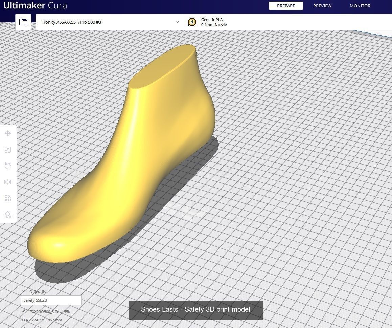
Task: Select the Support Blocker tool
Action: [8, 214]
